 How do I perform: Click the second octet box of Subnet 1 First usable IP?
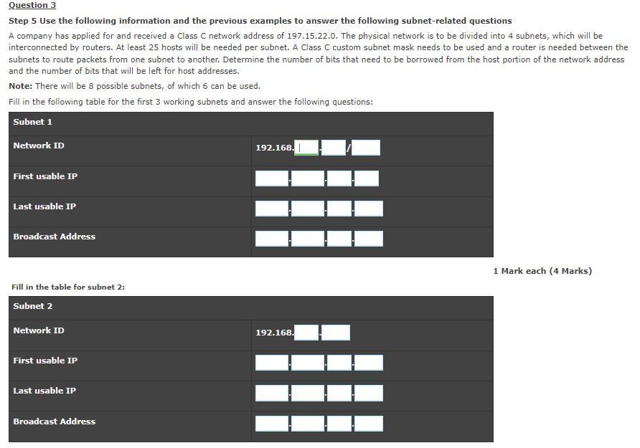click(306, 178)
